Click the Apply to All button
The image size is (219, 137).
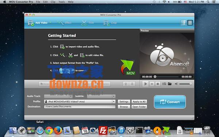pyautogui.click(x=139, y=102)
